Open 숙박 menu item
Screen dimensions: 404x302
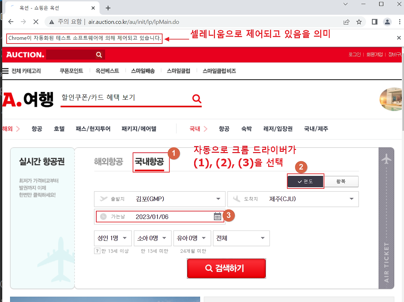click(247, 129)
